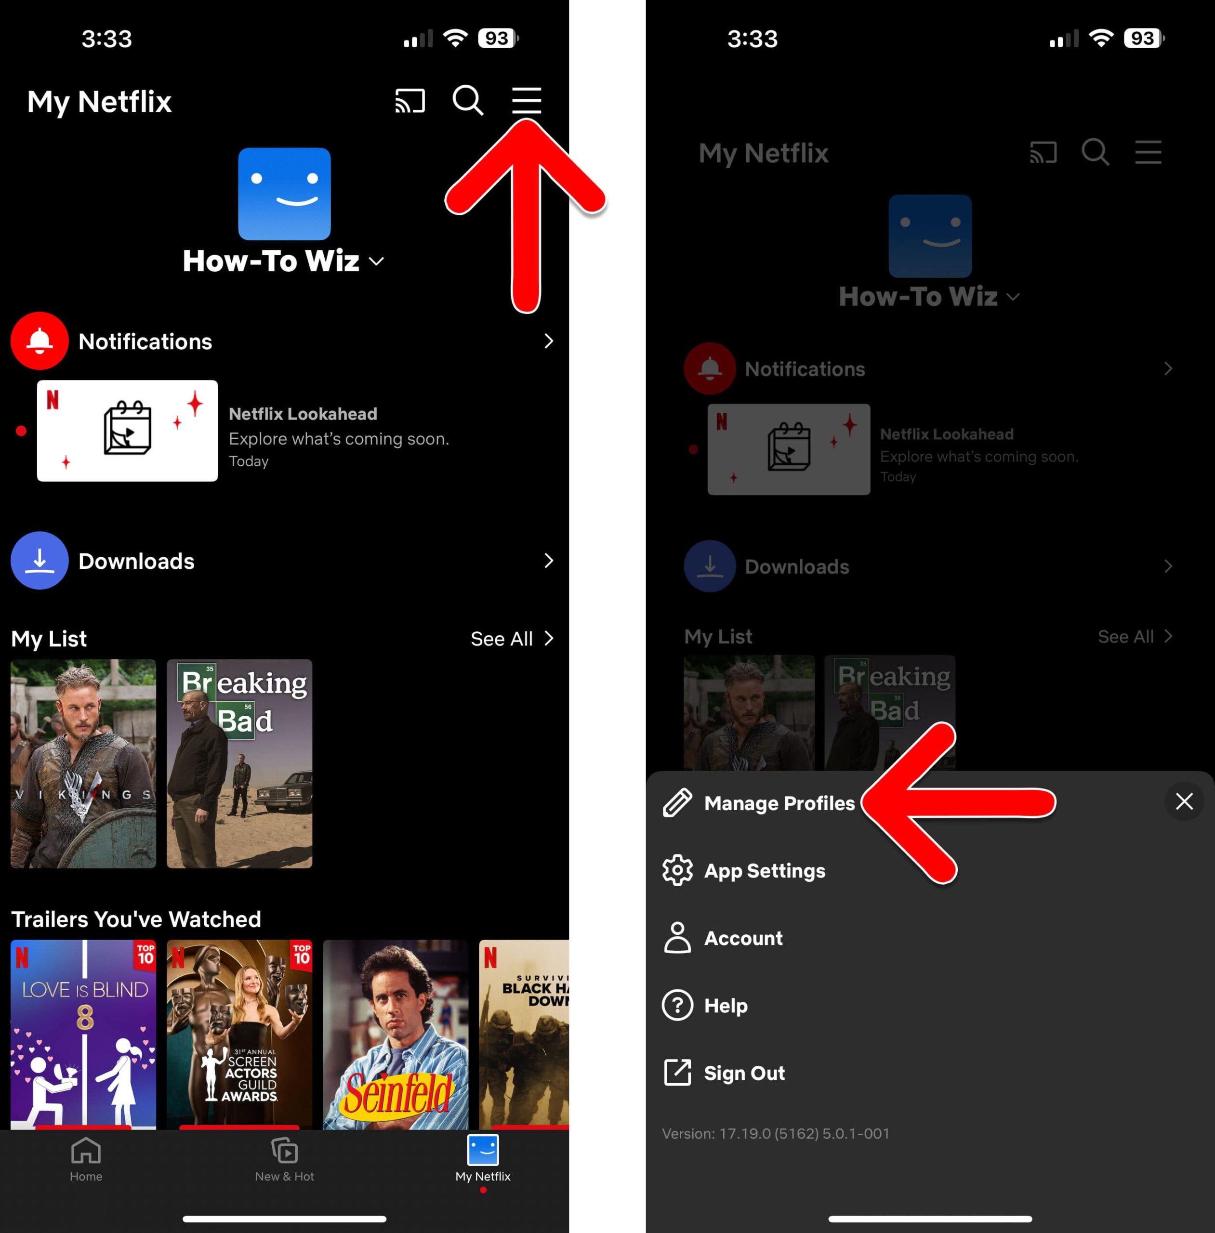Tap 'Explore what's coming soon.' text, left screen
The height and width of the screenshot is (1233, 1215).
coord(339,439)
